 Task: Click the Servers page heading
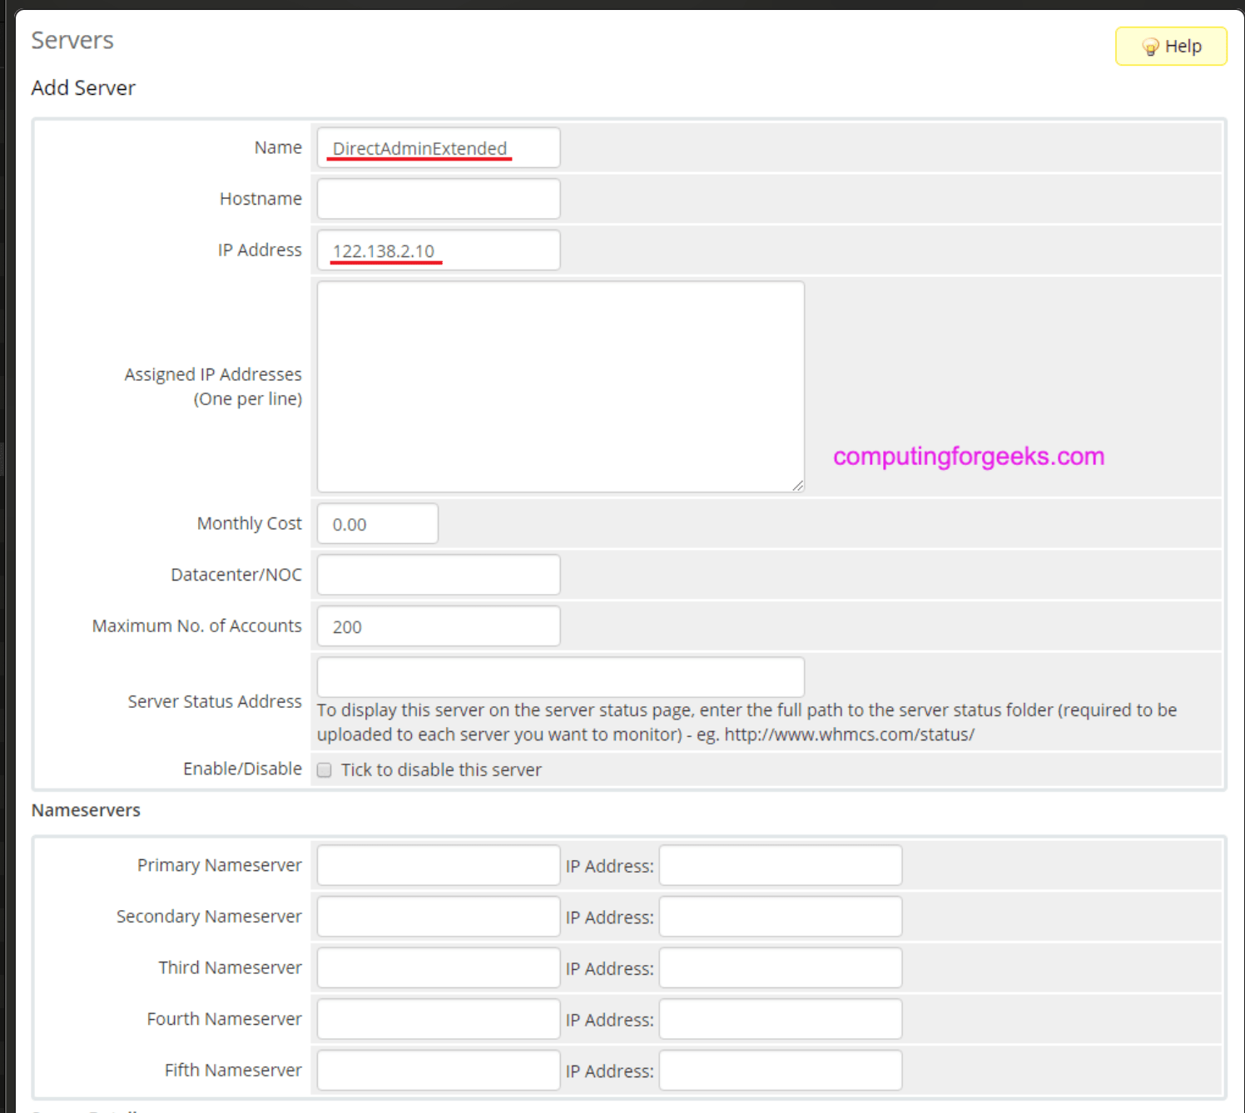(72, 40)
